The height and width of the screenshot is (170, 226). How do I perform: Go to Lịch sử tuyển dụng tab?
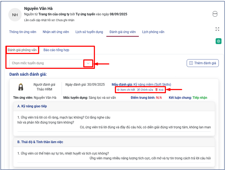(89, 32)
